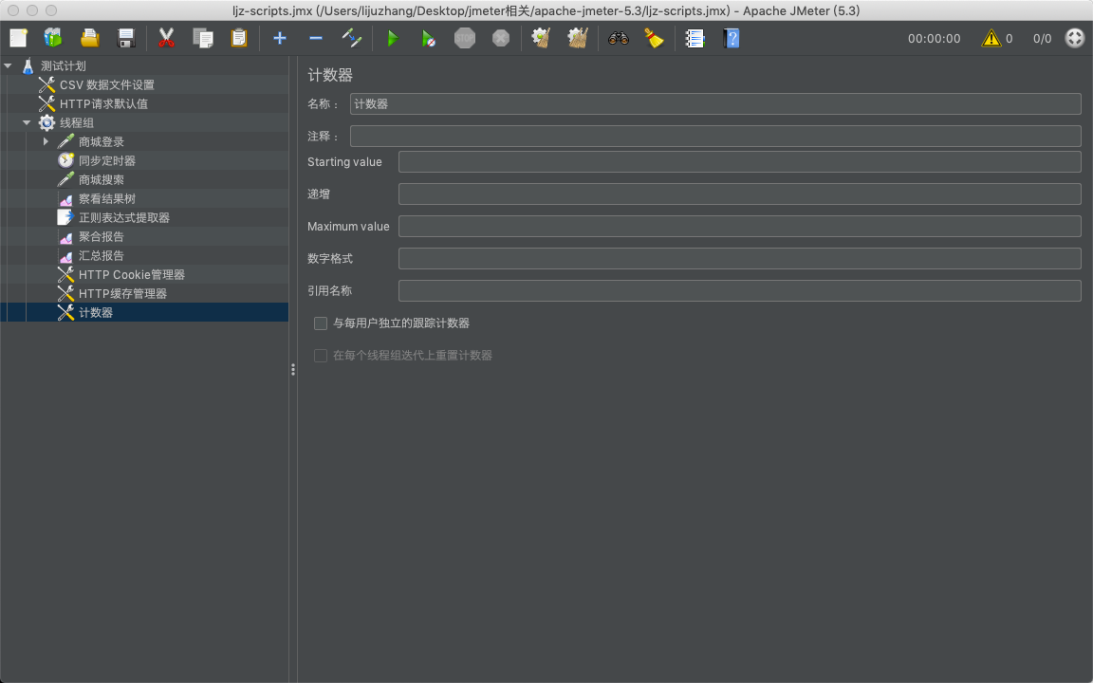The width and height of the screenshot is (1093, 683).
Task: Select the 测试计划 root node
Action: pyautogui.click(x=63, y=65)
